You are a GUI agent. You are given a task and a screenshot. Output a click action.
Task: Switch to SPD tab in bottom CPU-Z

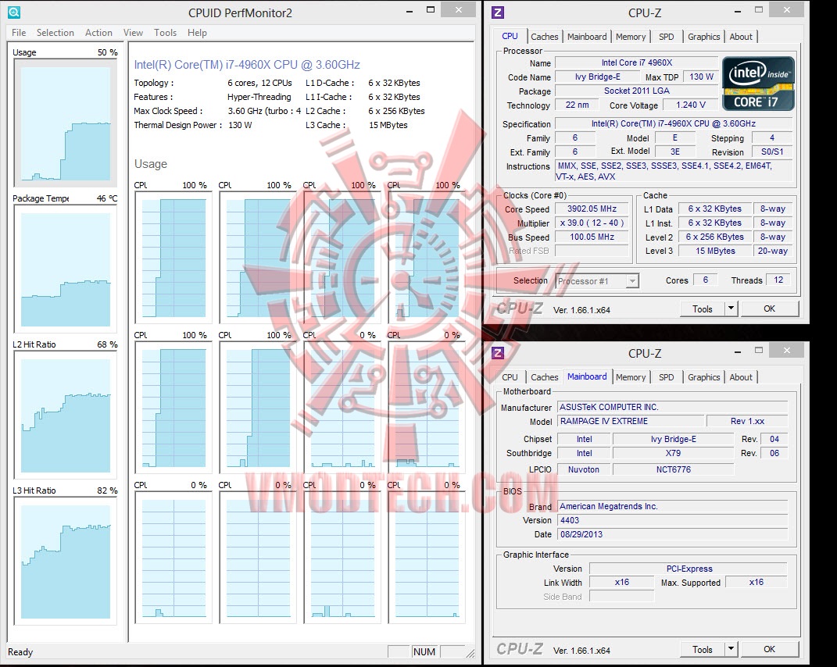[x=666, y=377]
